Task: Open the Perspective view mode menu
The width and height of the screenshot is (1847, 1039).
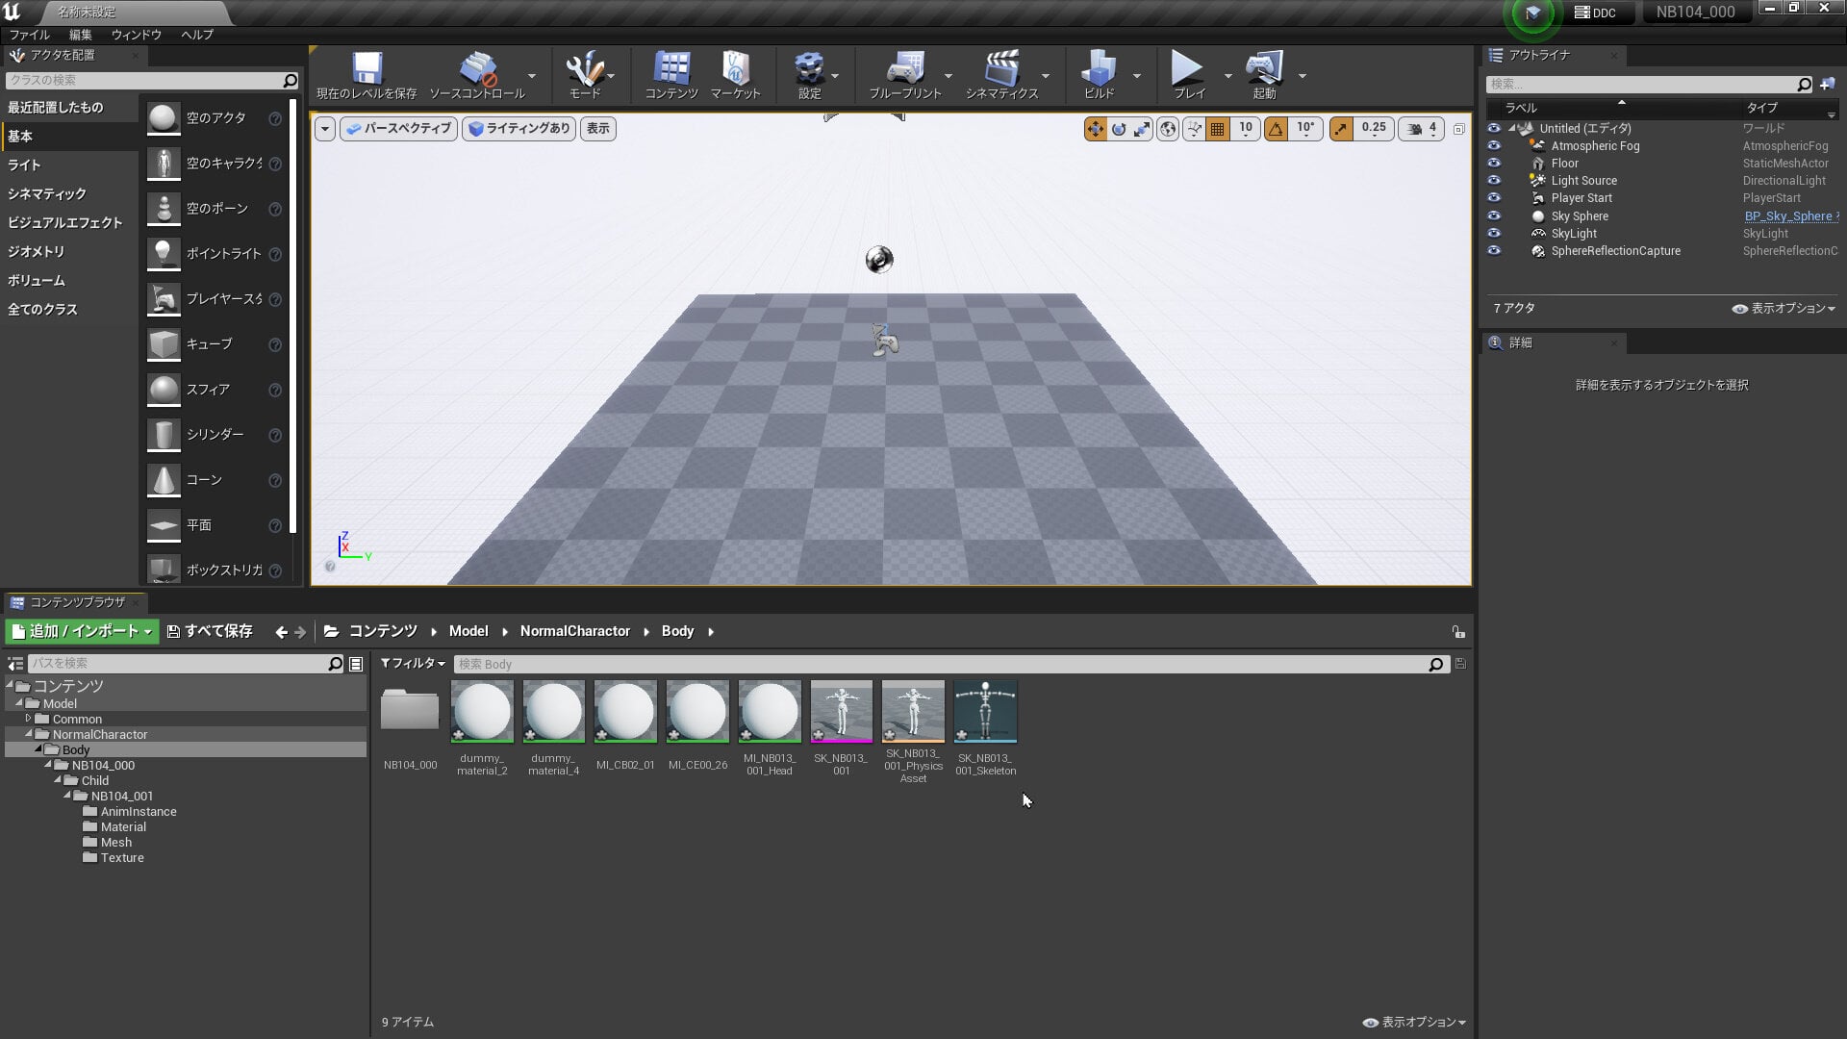Action: pyautogui.click(x=398, y=129)
